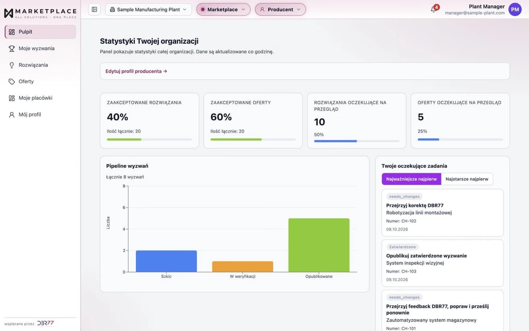Go to Moje wyzwania
This screenshot has height=331, width=529.
coord(40,48)
